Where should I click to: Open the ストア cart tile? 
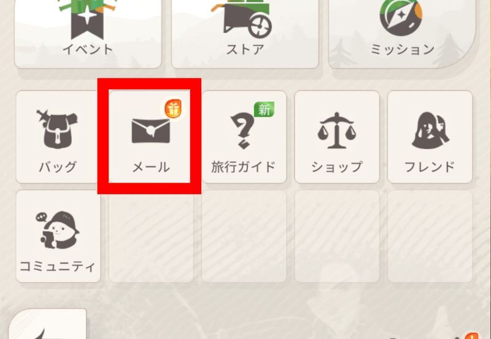tap(245, 34)
